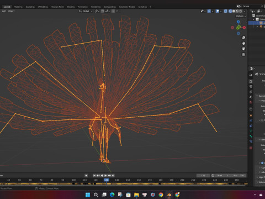Open the pivot point dropdown

(x=97, y=11)
